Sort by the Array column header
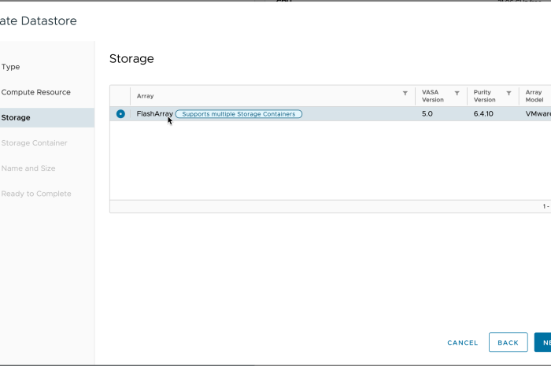Viewport: 551px width, 366px height. coord(146,96)
